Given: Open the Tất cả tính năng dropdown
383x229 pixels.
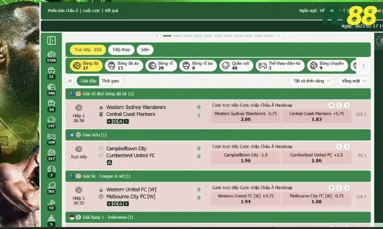Looking at the screenshot, I should point(312,81).
